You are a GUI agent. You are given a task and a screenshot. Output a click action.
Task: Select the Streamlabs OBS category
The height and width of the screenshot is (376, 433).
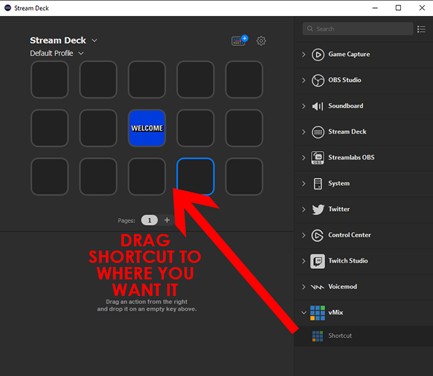pos(350,158)
